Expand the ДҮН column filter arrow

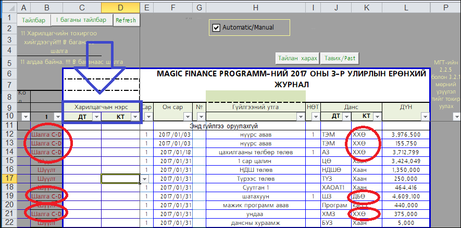(x=426, y=117)
